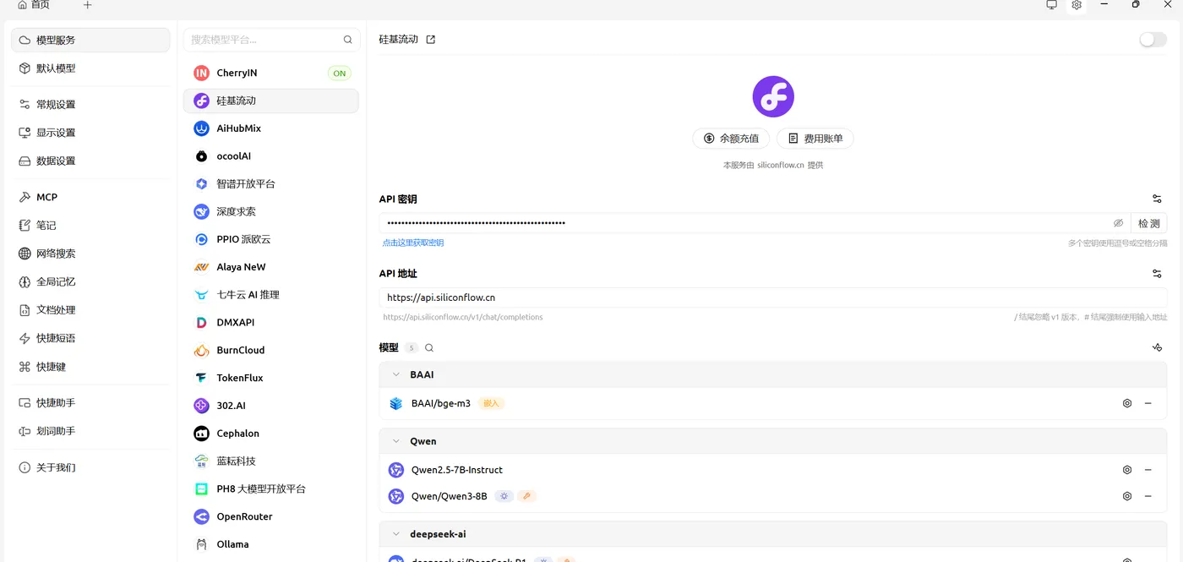This screenshot has width=1183, height=562.
Task: Switch to the 首页 tab
Action: pyautogui.click(x=34, y=5)
